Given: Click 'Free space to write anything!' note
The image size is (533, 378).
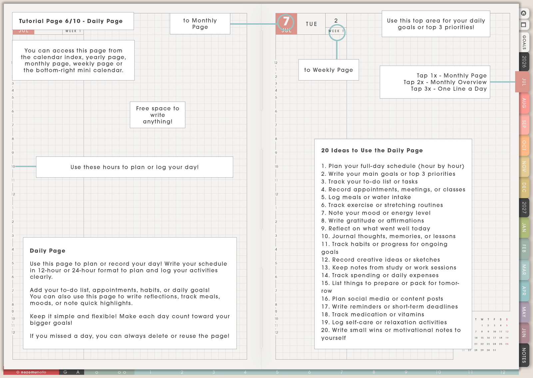Looking at the screenshot, I should (x=158, y=115).
